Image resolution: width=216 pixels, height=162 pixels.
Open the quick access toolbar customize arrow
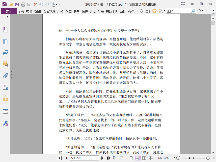60,5
